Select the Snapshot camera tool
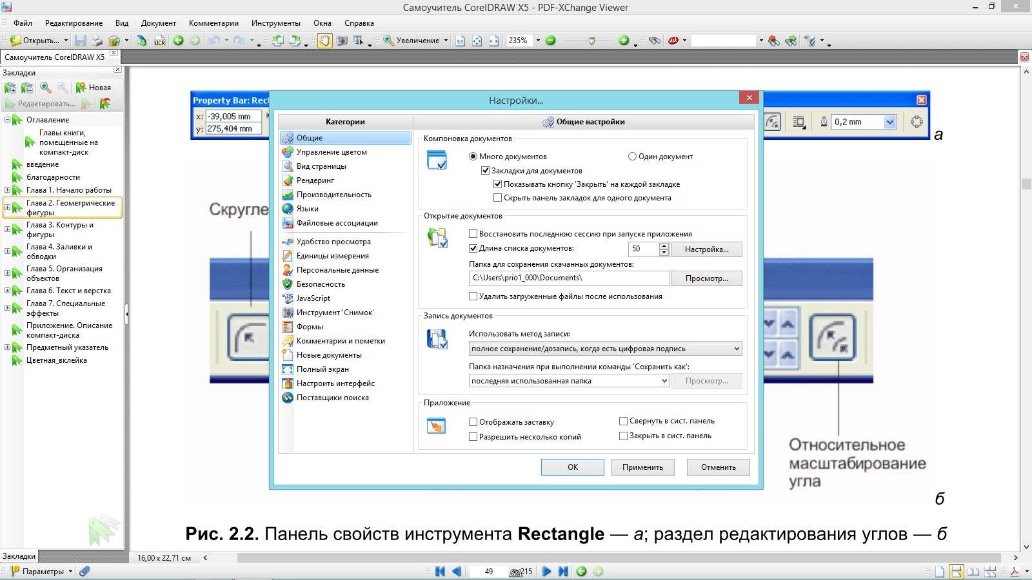Image resolution: width=1032 pixels, height=580 pixels. [x=342, y=41]
